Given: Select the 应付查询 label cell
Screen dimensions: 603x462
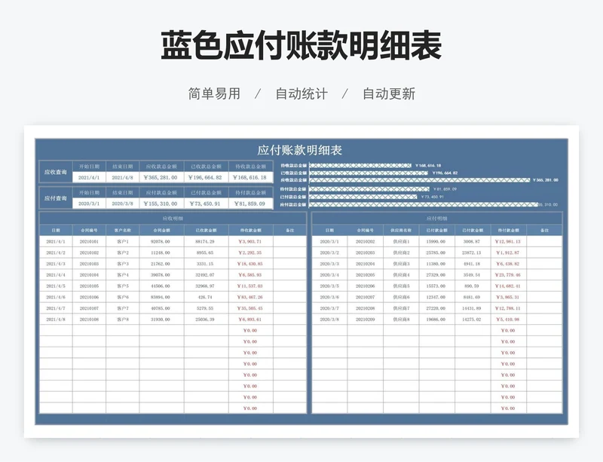Looking at the screenshot, I should tap(56, 198).
